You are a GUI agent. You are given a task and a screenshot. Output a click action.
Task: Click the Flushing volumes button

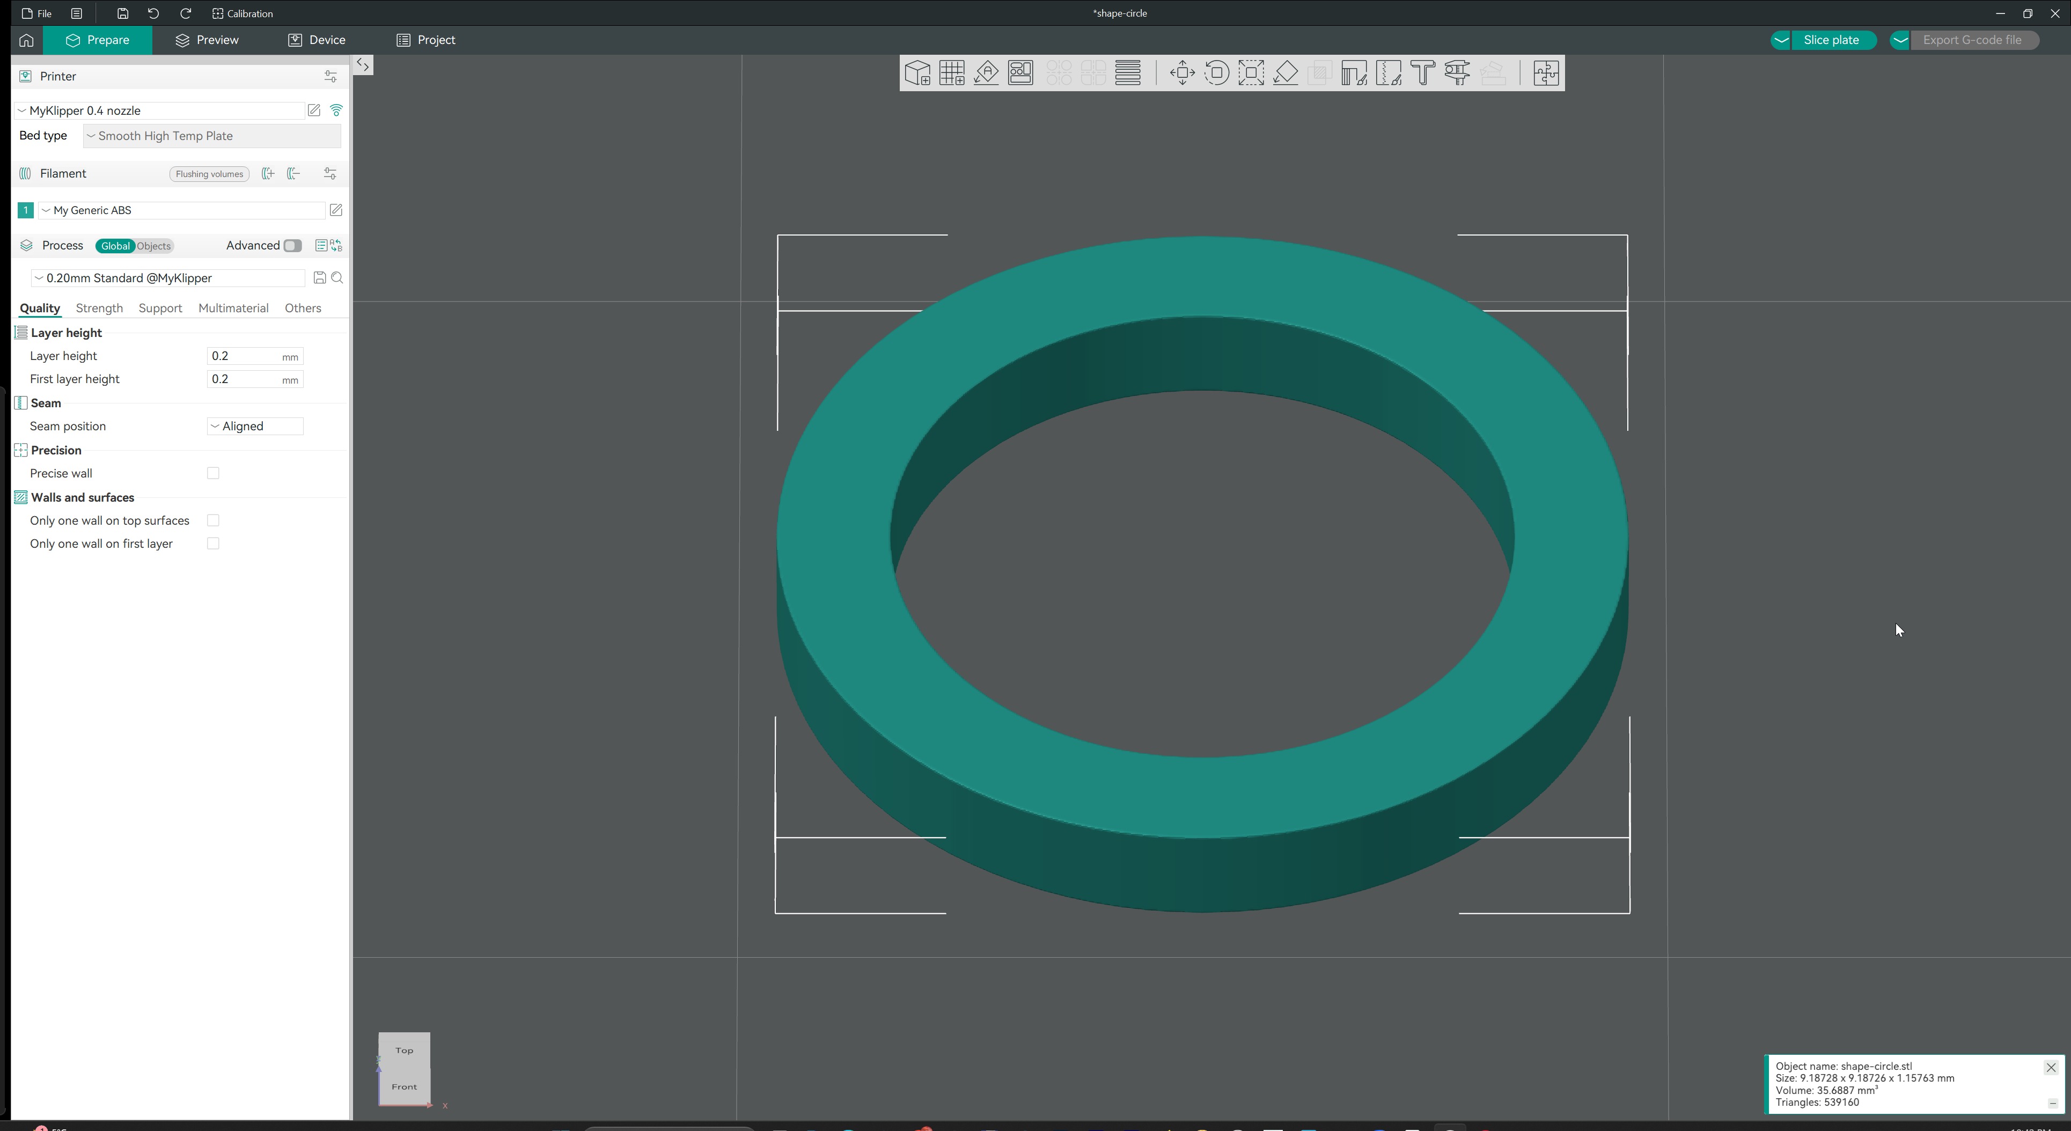(x=209, y=174)
